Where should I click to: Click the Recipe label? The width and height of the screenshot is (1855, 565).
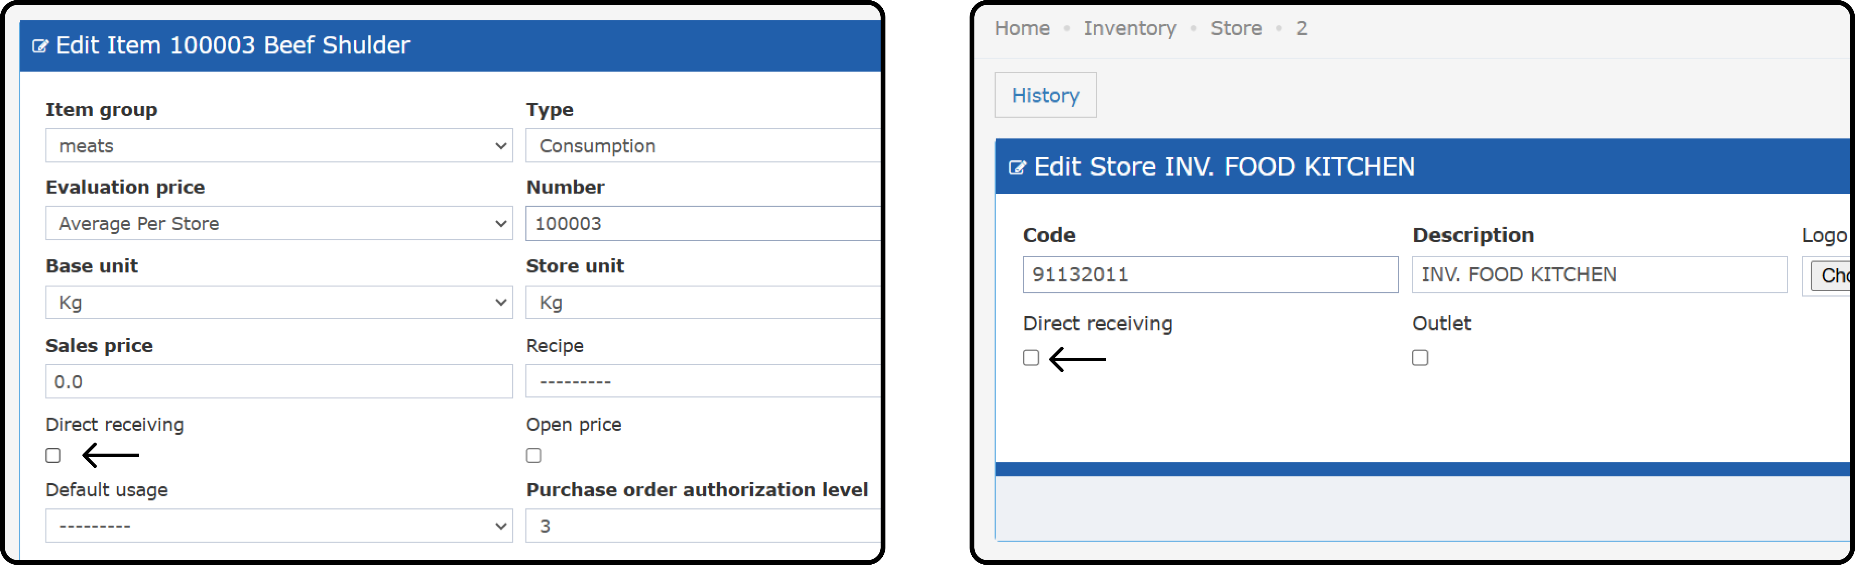click(x=554, y=346)
